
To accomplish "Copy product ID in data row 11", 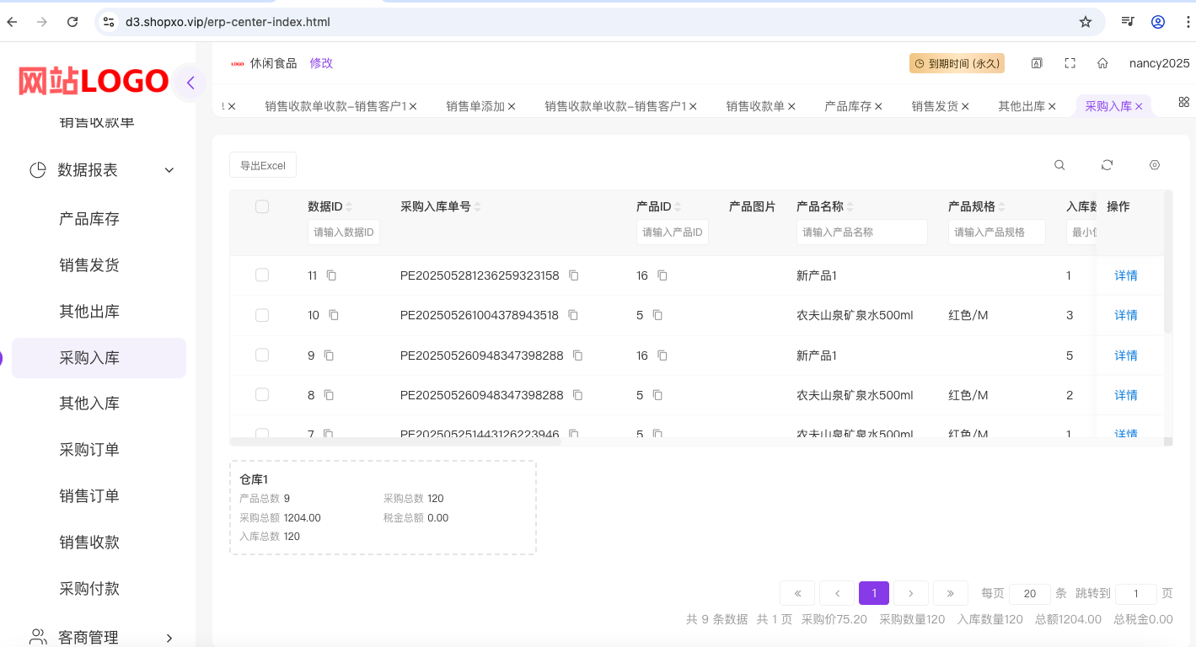I will point(662,275).
